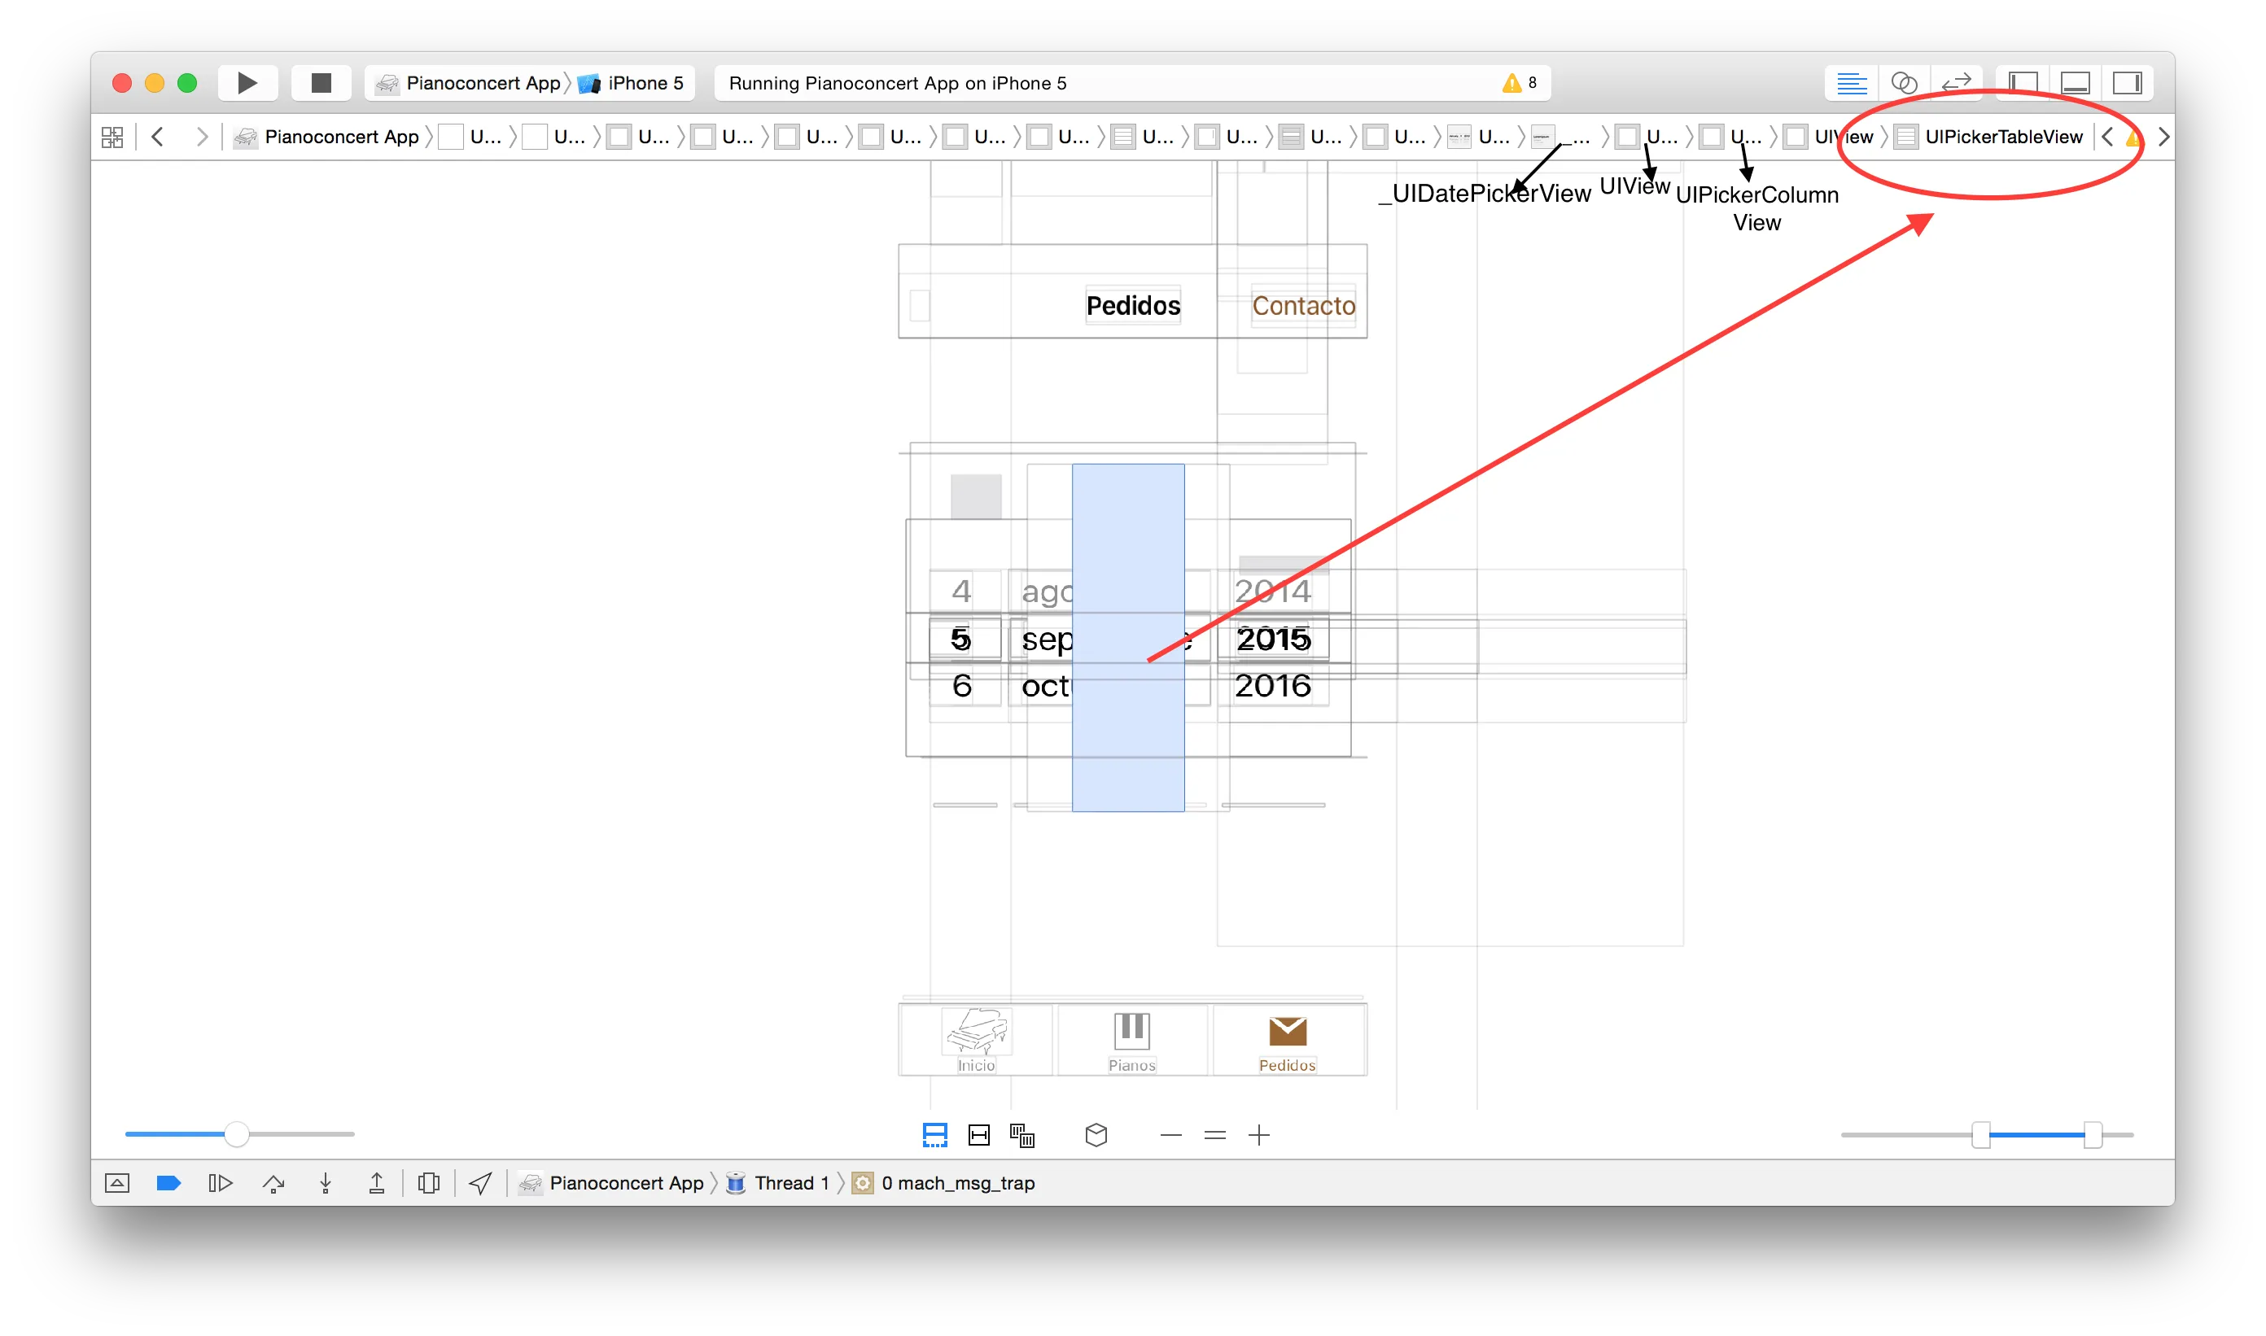Click Zoom In plus button
2266x1336 pixels.
(1259, 1135)
